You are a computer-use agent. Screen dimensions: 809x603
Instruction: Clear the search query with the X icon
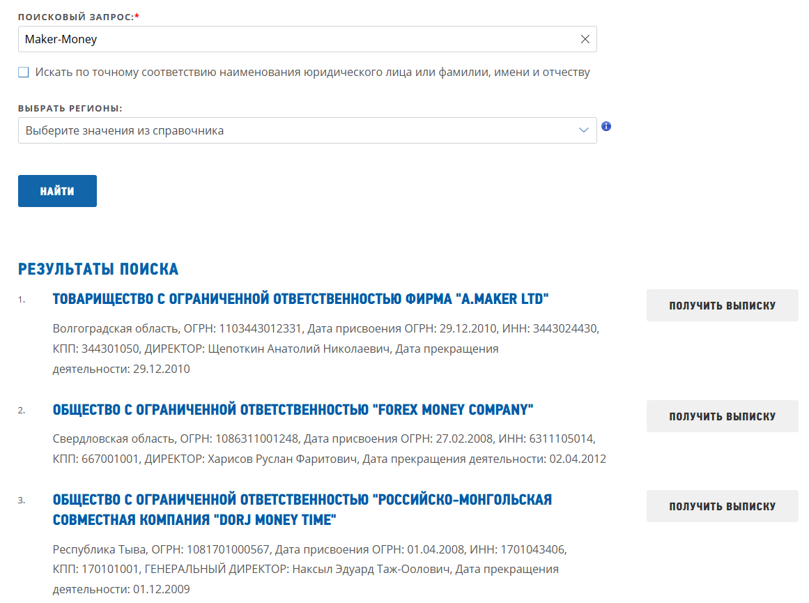point(585,39)
